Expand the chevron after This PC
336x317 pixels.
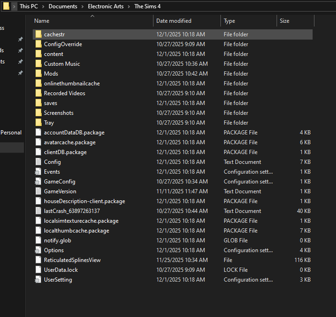point(44,7)
